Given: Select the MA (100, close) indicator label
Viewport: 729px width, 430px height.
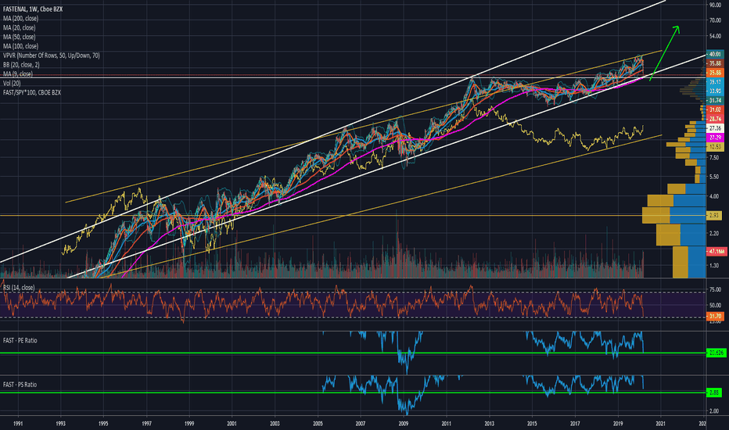Looking at the screenshot, I should [x=20, y=46].
